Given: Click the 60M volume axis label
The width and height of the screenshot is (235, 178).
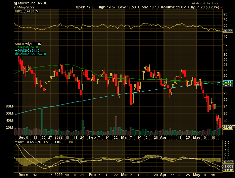Looking at the screenshot, I should (9, 114).
